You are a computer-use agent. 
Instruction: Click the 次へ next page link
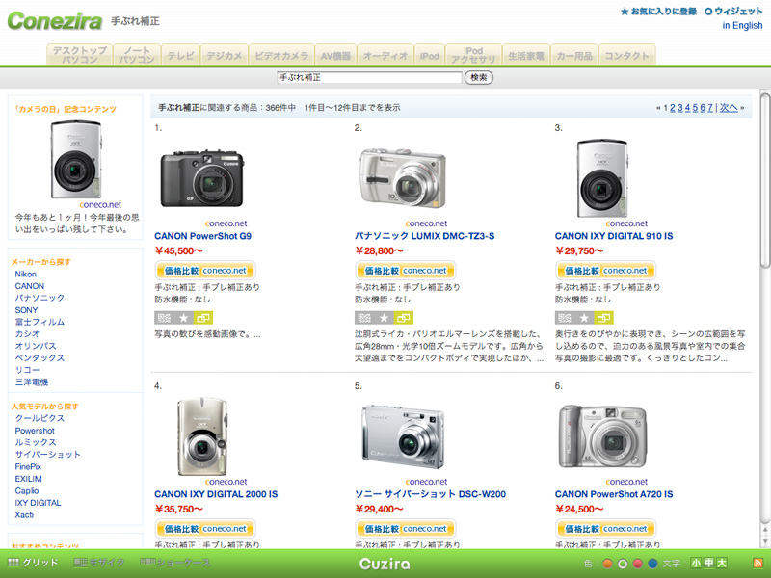(729, 108)
